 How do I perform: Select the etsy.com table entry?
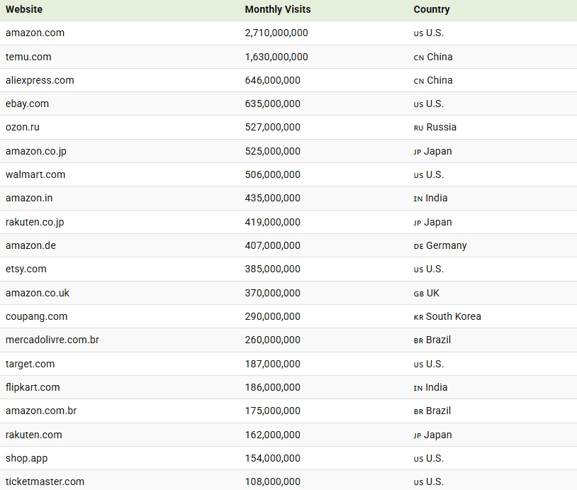point(26,269)
